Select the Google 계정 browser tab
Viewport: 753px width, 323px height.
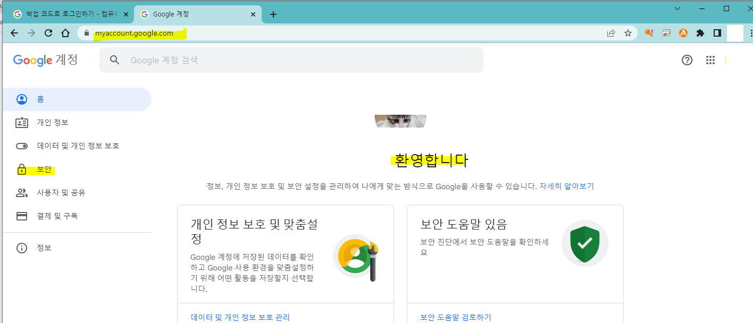[198, 14]
